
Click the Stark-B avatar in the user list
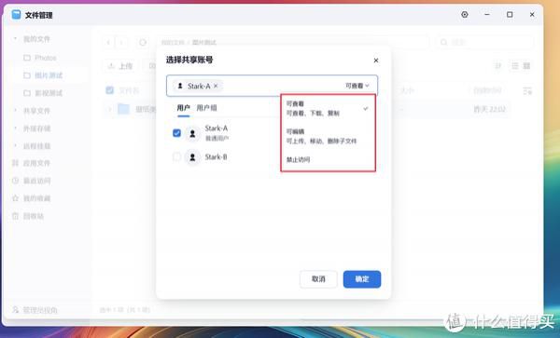192,157
